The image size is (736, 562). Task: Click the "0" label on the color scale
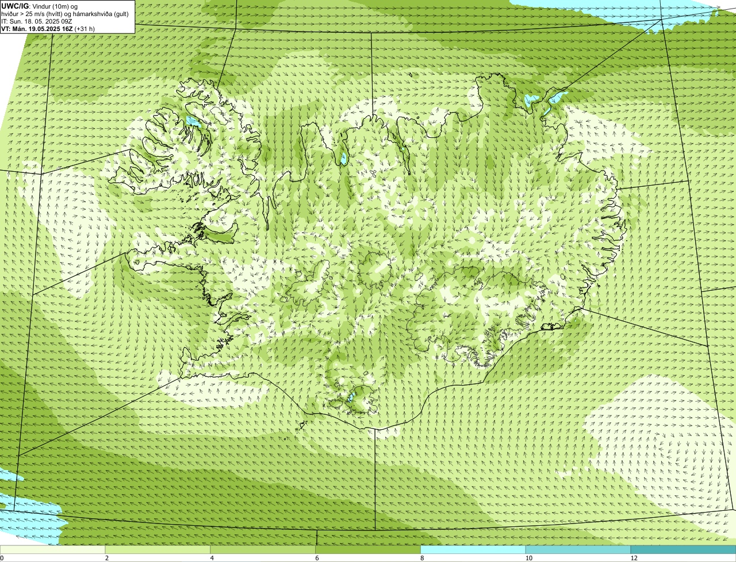2,558
